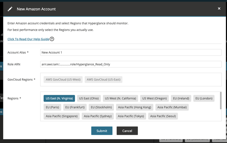The width and height of the screenshot is (227, 143).
Task: Focus the Role ARN input field
Action: click(x=131, y=64)
